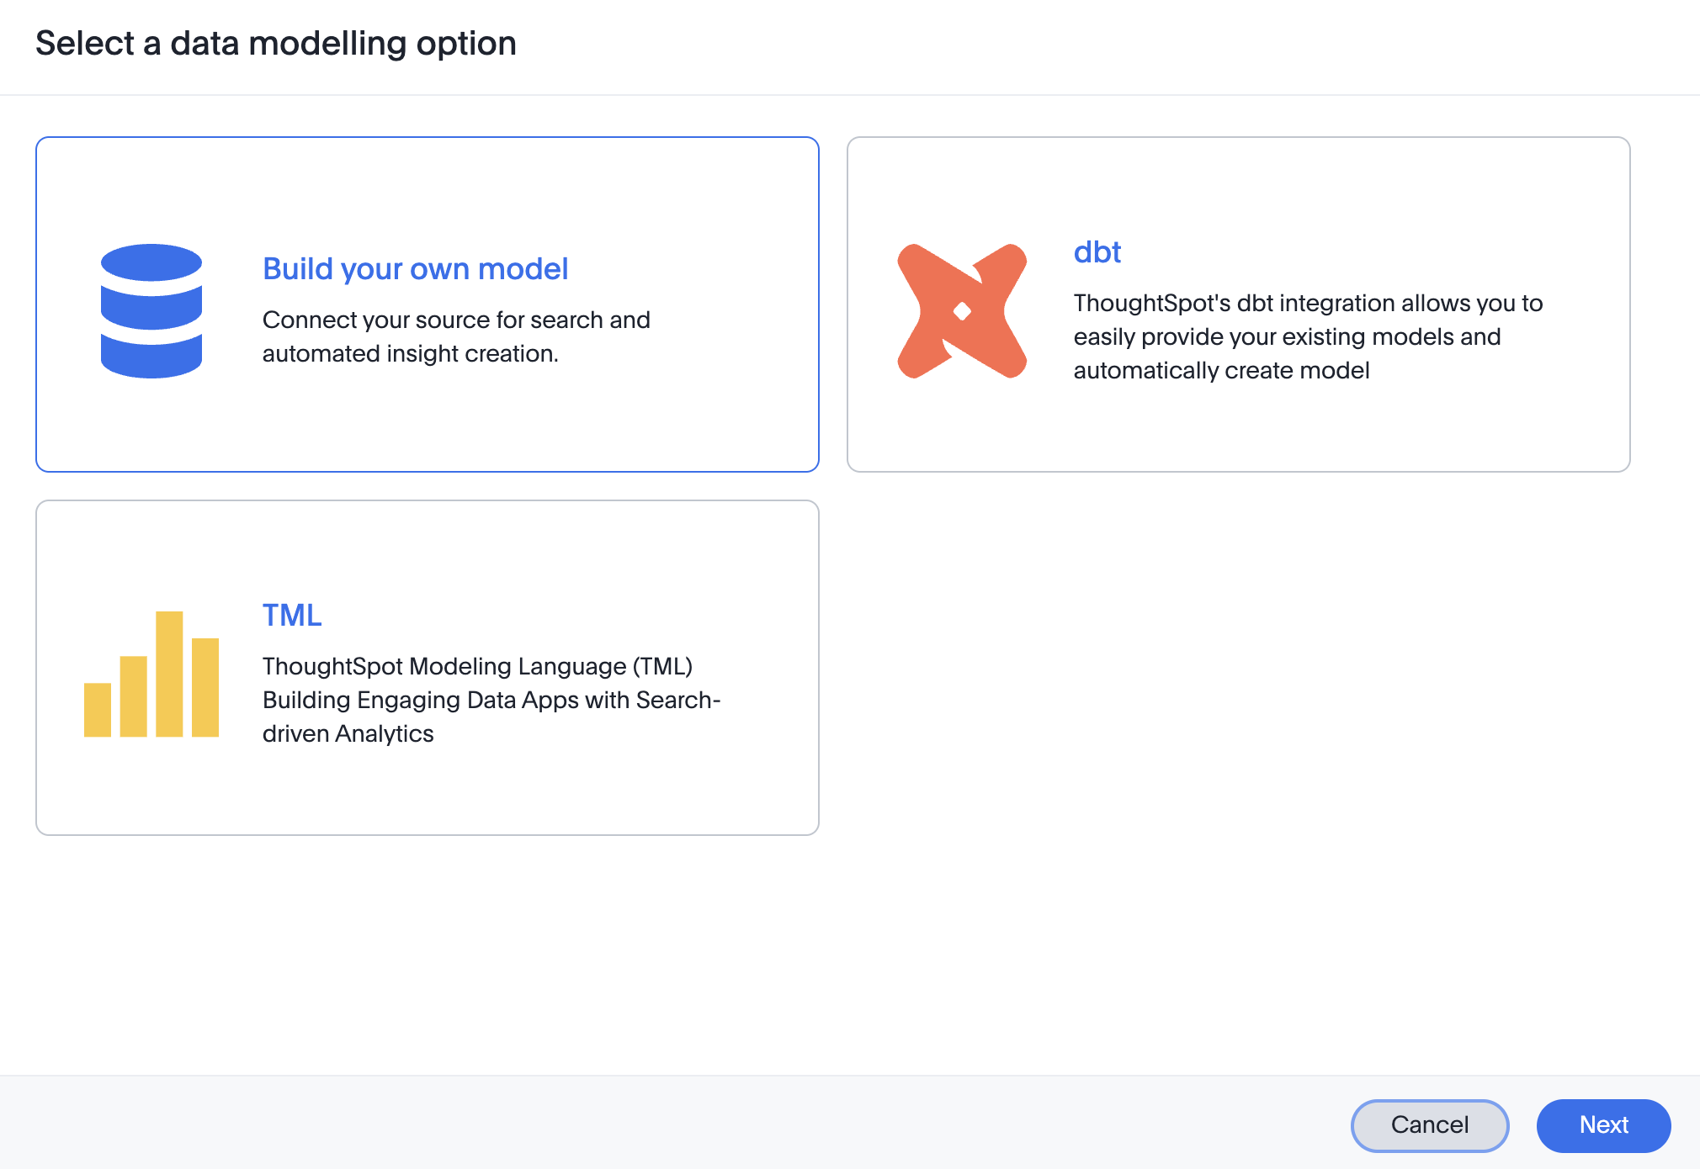Image resolution: width=1700 pixels, height=1169 pixels.
Task: Choose the TML heading link
Action: point(292,616)
